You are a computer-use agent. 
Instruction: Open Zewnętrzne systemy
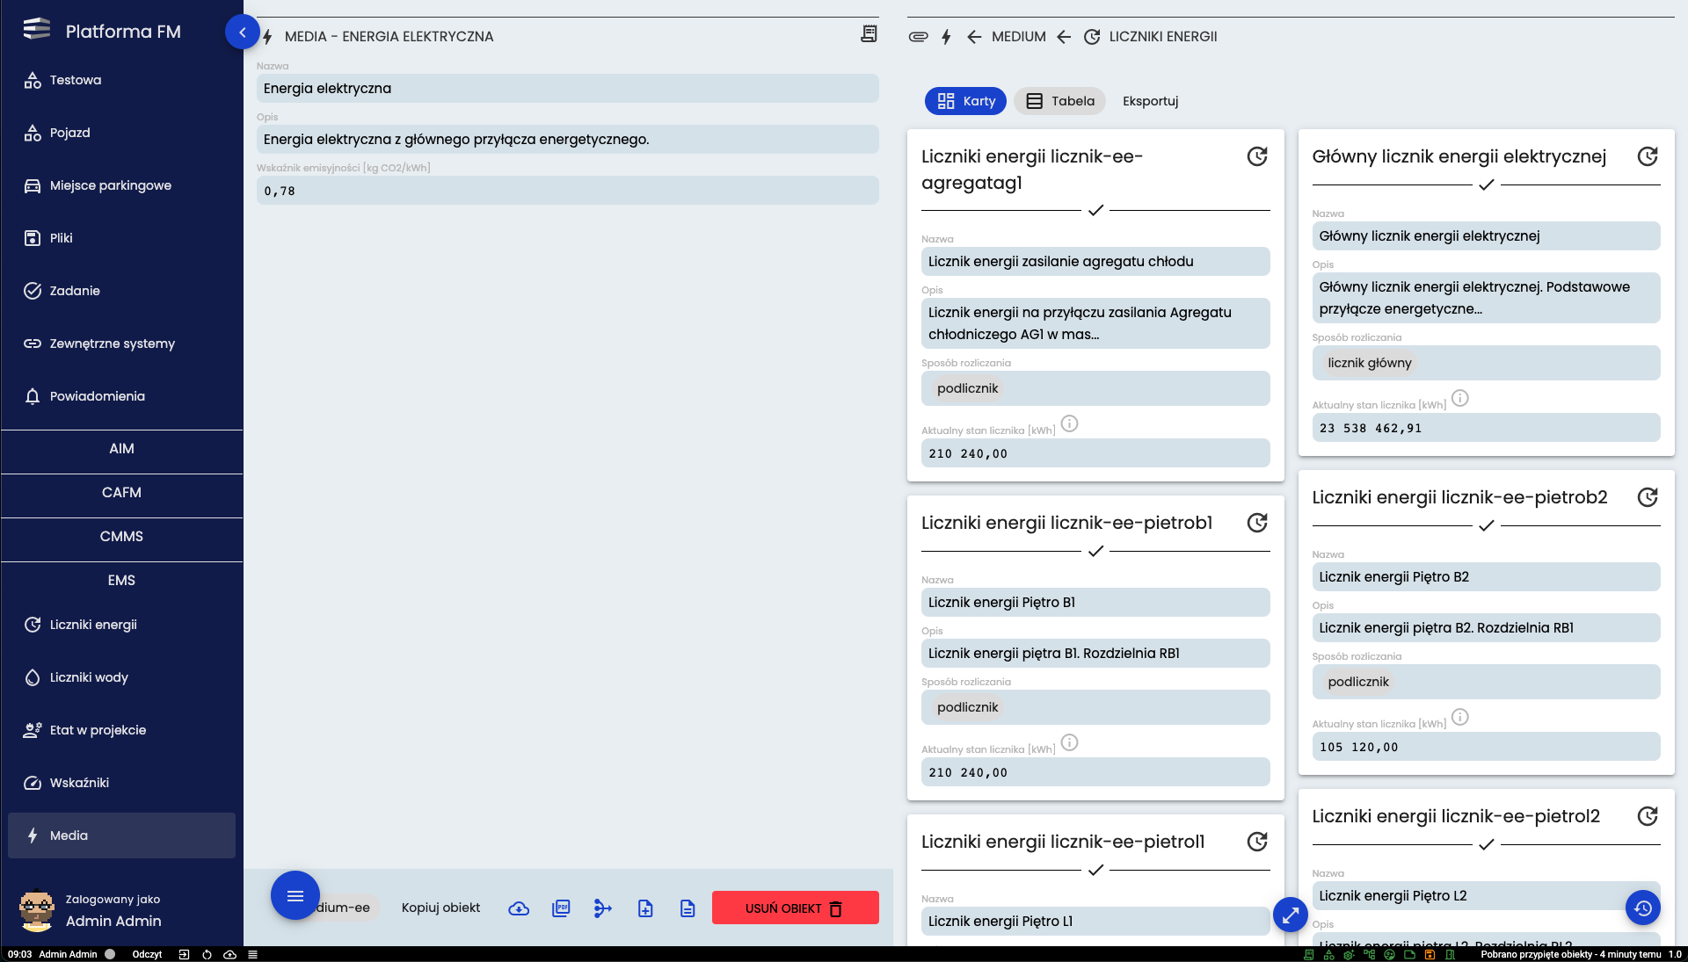tap(121, 344)
